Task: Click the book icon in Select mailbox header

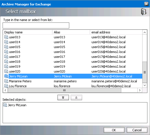Action: click(x=144, y=12)
